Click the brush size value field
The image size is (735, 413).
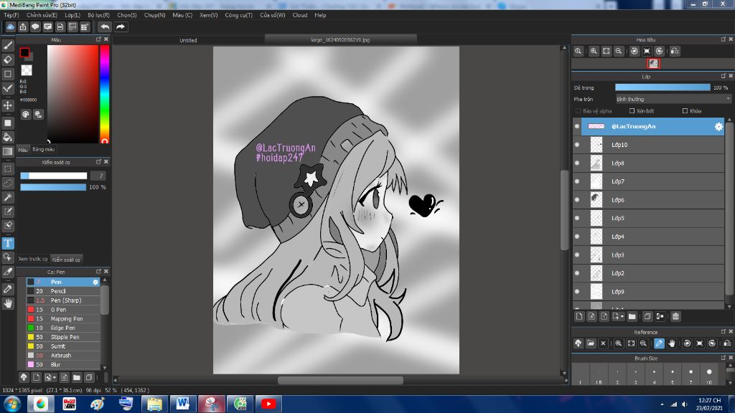pos(98,176)
